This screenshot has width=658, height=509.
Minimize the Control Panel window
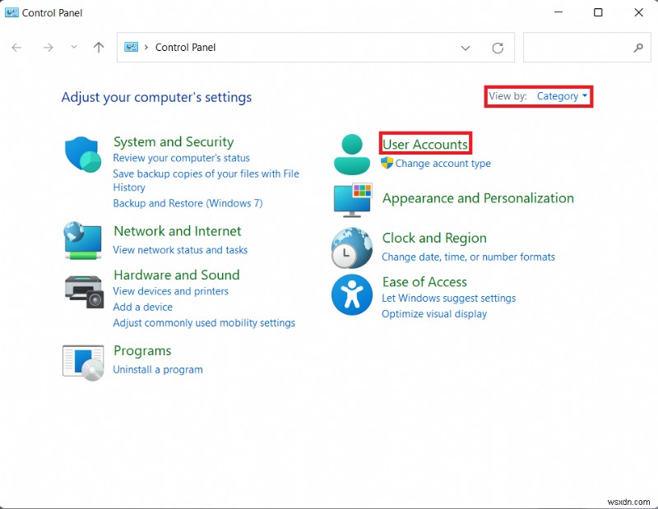coord(558,12)
